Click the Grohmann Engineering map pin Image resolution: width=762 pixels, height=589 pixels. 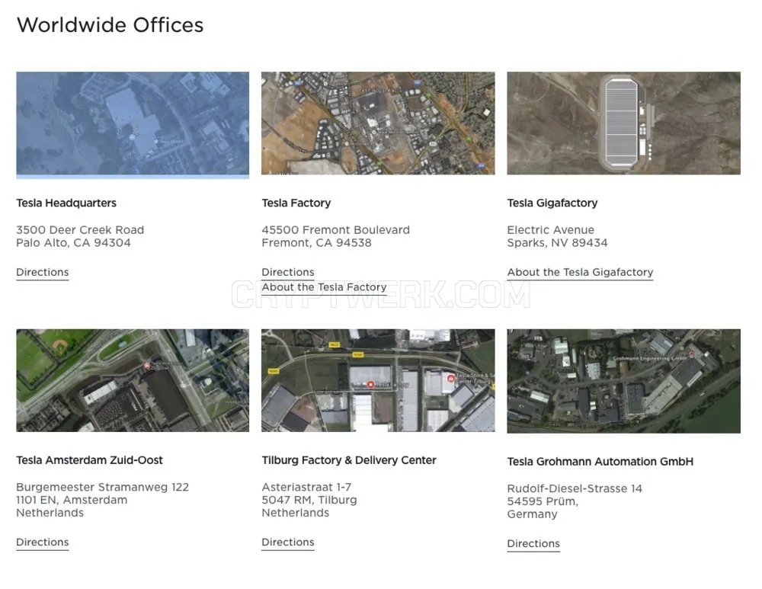(x=691, y=354)
